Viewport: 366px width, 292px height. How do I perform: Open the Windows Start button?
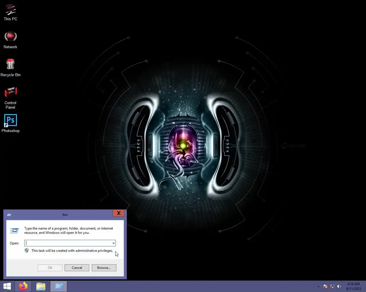7,286
